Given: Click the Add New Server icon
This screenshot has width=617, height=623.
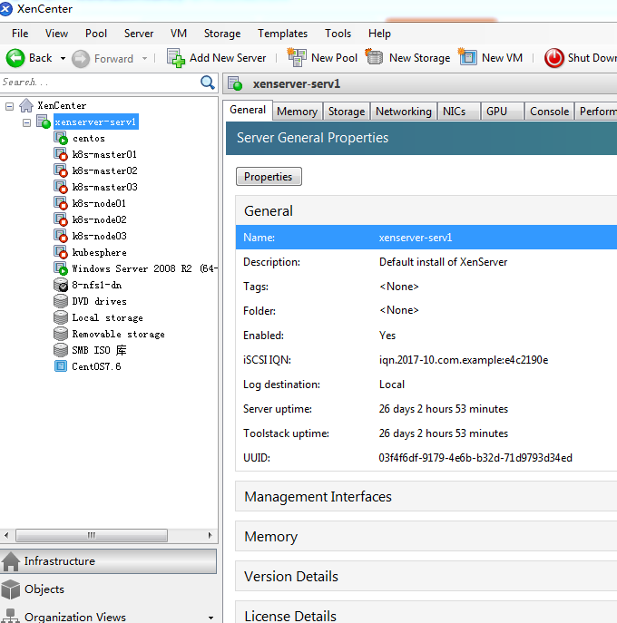Looking at the screenshot, I should pyautogui.click(x=176, y=58).
